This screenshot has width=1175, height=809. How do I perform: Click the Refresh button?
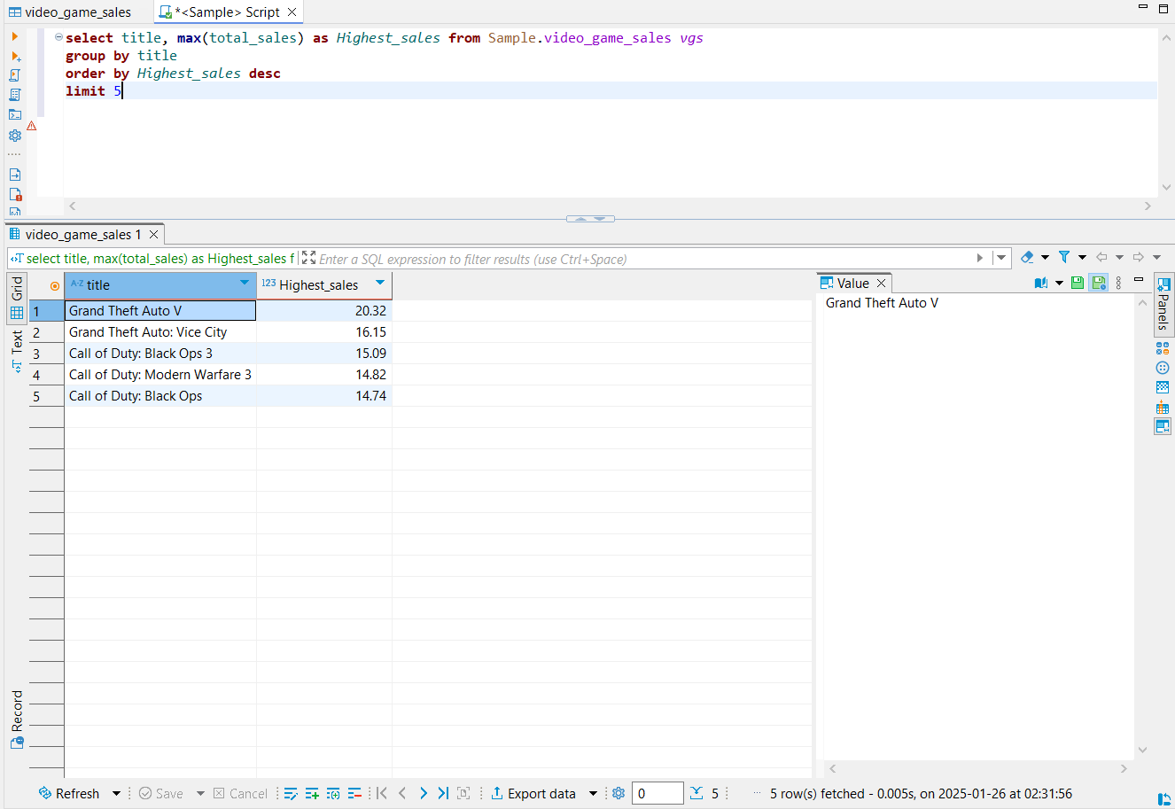coord(69,793)
